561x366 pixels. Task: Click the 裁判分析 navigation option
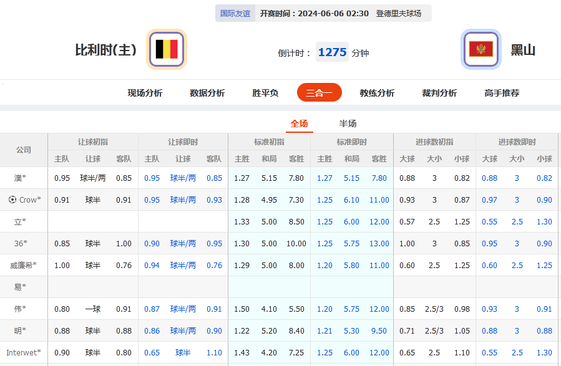tap(440, 92)
